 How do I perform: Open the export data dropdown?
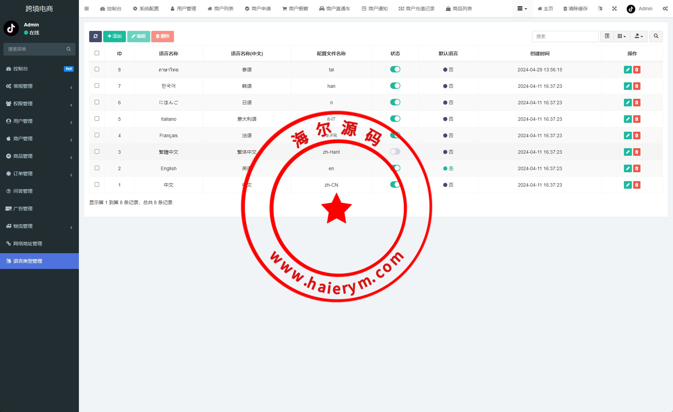[x=638, y=36]
